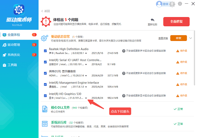The width and height of the screenshot is (197, 138).
Task: Click 待升级 warning for HD Graphics 530
Action: pyautogui.click(x=182, y=96)
